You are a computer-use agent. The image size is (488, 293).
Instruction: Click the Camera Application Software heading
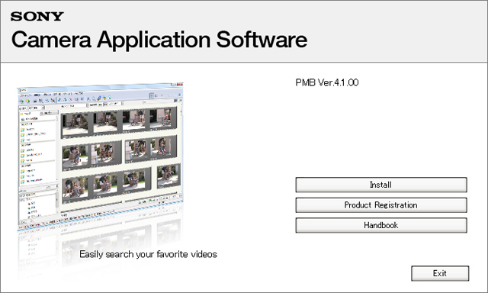pyautogui.click(x=159, y=40)
